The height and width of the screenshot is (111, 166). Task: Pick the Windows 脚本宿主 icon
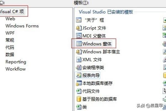click(x=79, y=52)
